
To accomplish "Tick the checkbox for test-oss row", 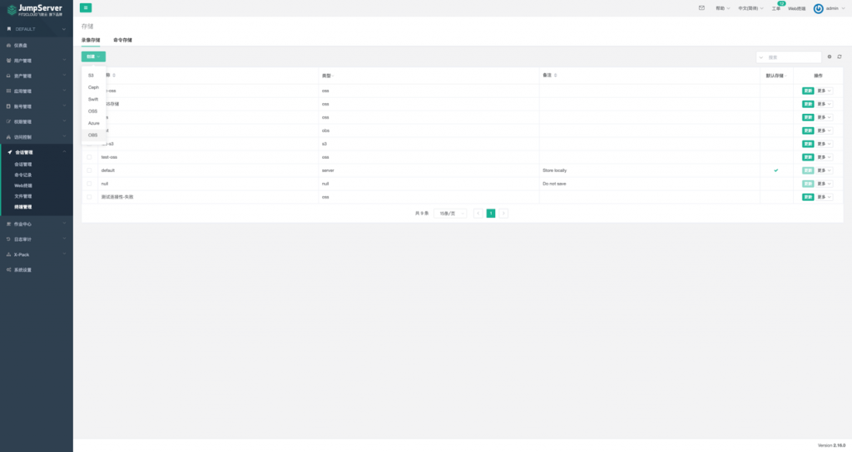I will [x=89, y=157].
